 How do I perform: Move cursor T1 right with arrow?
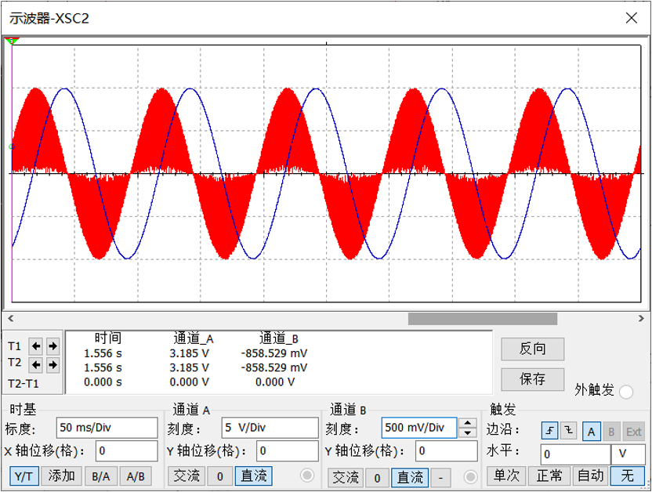53,346
